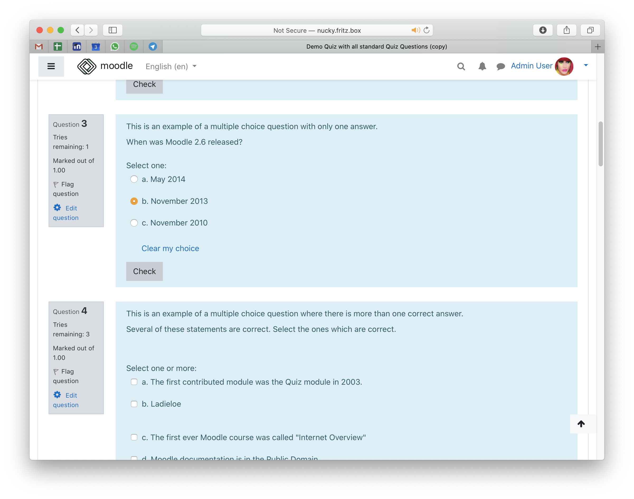Click the 'Select one or more:' label

pos(161,368)
